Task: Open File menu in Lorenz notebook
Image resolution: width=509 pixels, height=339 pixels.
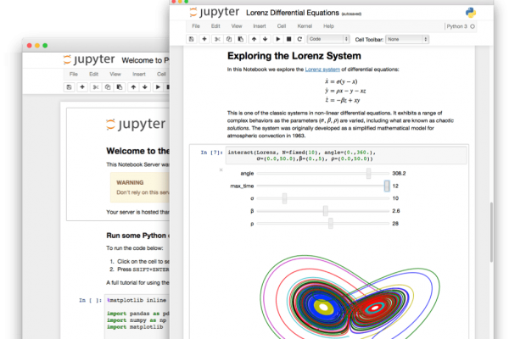Action: coord(196,26)
